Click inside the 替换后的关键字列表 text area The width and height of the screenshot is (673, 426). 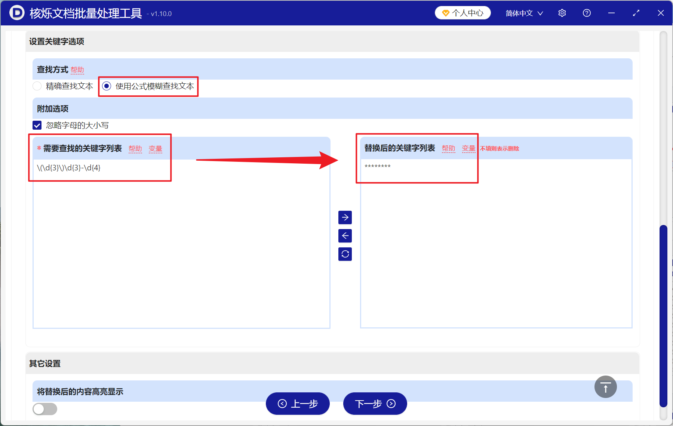[494, 243]
